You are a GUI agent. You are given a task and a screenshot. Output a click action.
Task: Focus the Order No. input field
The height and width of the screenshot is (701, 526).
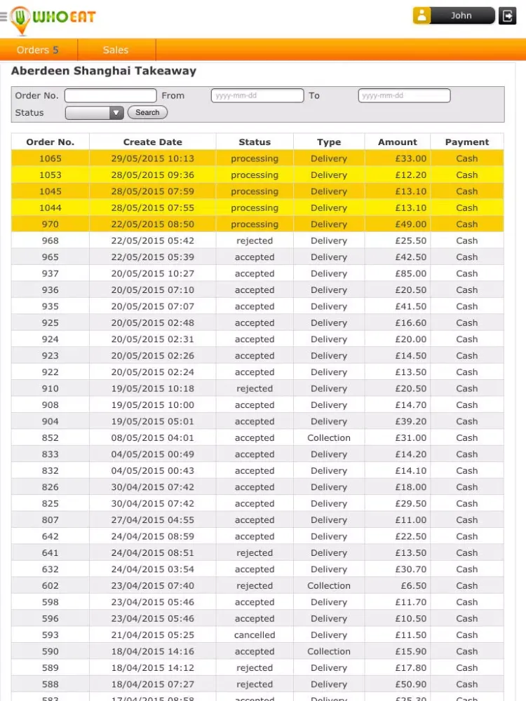point(111,95)
